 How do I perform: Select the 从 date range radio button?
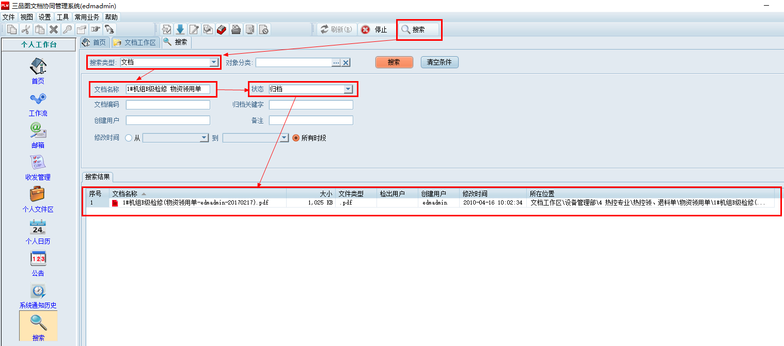pos(129,138)
